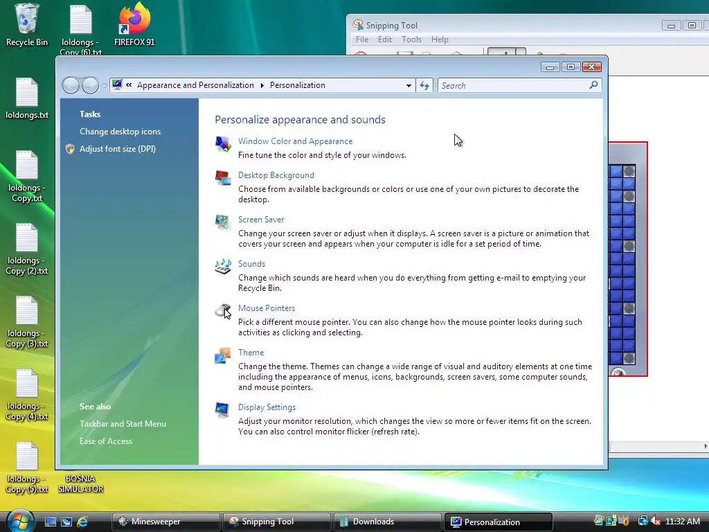Viewport: 709px width, 532px height.
Task: Open the Tools menu in Snipping Tool
Action: (411, 39)
